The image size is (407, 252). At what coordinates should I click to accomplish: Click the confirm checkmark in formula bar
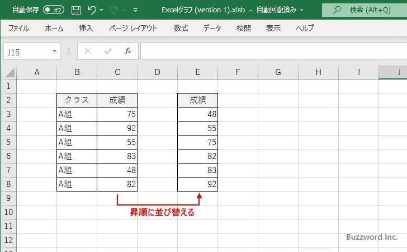108,51
